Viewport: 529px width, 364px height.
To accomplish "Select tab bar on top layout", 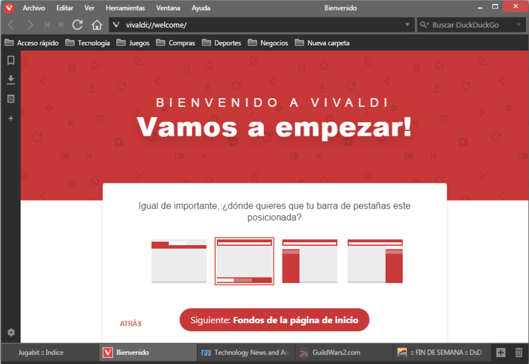I will click(x=179, y=261).
